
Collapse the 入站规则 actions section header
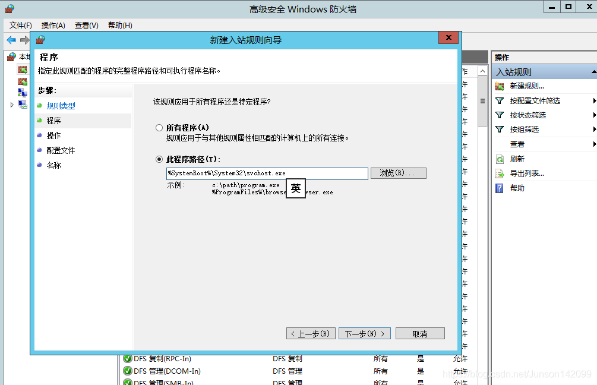tap(593, 72)
